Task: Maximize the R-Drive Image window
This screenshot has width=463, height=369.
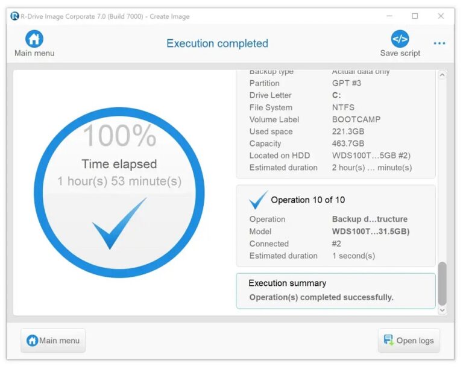Action: pyautogui.click(x=415, y=16)
